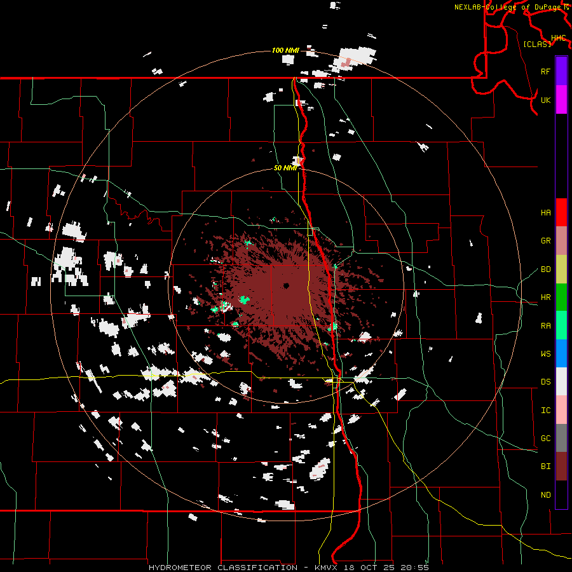Click the RF purple legend swatch
This screenshot has height=572, width=572.
[x=561, y=71]
